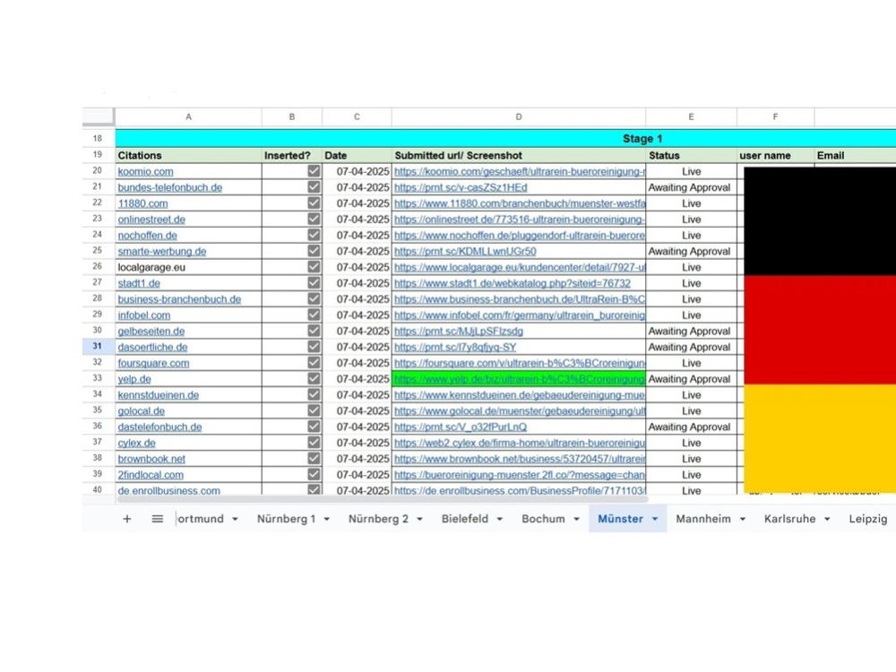Image resolution: width=896 pixels, height=672 pixels.
Task: Open prnt.sc/KDMLLwnUGr50 screenshot link
Action: point(464,252)
